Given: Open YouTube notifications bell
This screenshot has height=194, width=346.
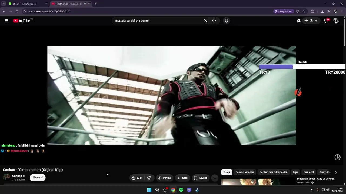Looking at the screenshot, I should [326, 21].
